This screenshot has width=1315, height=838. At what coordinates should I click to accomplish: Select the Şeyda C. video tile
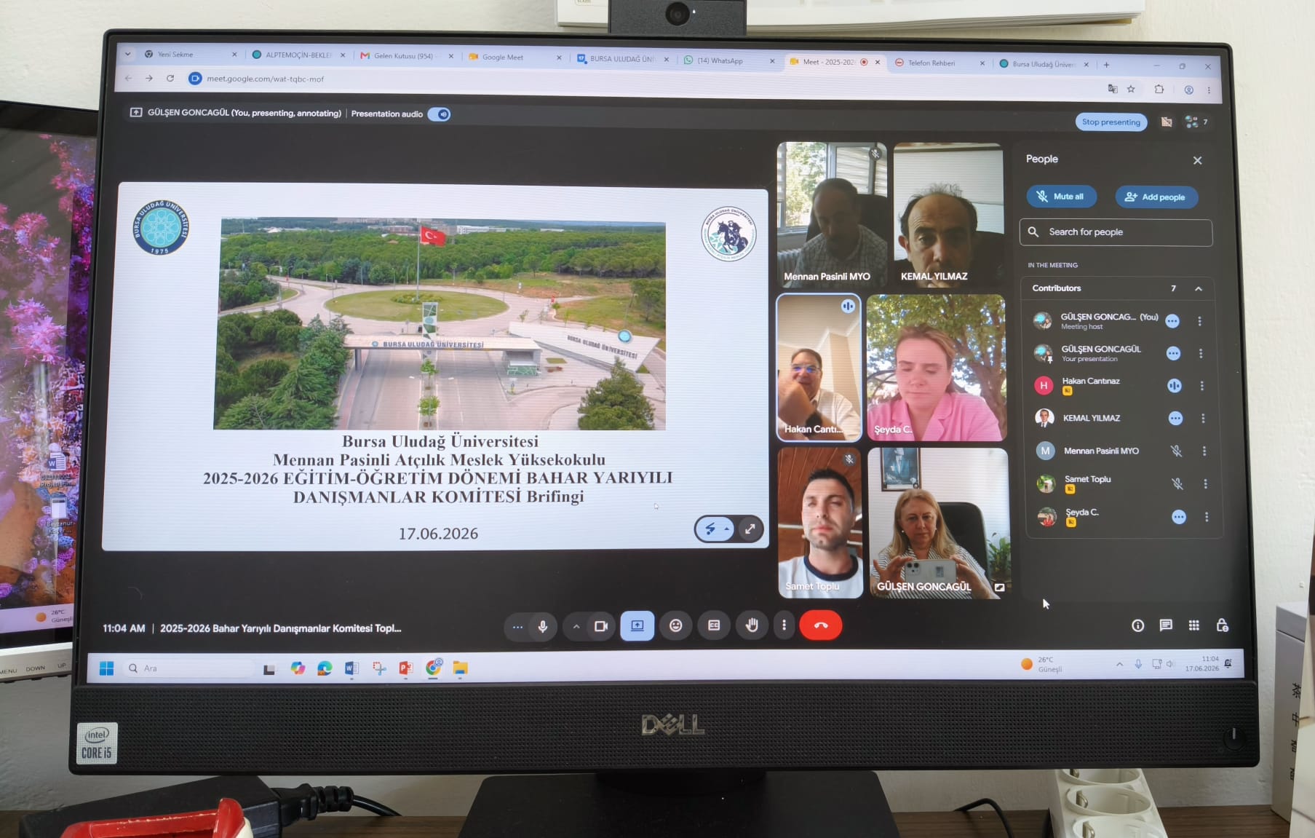pos(937,368)
